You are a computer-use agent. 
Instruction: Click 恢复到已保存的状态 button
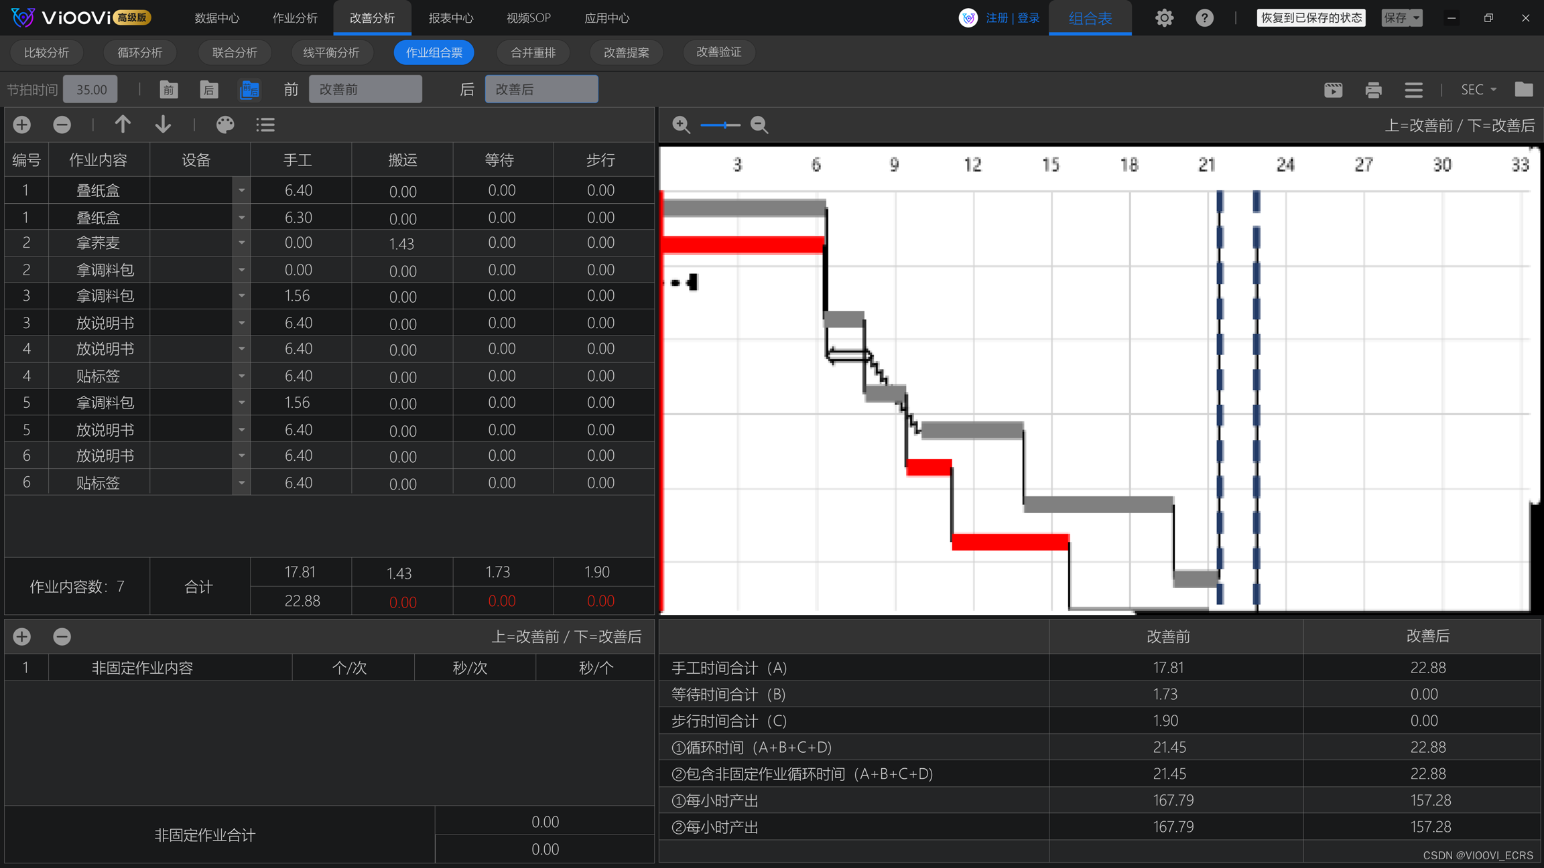pos(1311,18)
